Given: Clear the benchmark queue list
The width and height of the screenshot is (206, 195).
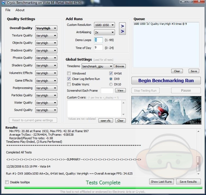Looking at the screenshot, I should (x=177, y=71).
